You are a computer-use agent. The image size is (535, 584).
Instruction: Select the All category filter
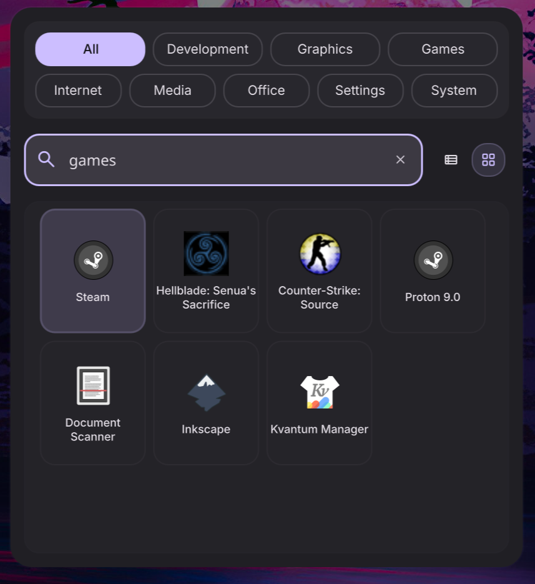pyautogui.click(x=90, y=49)
